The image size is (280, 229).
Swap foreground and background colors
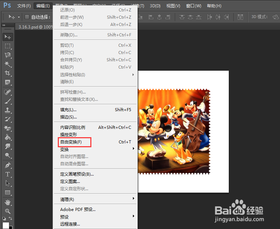click(x=10, y=218)
